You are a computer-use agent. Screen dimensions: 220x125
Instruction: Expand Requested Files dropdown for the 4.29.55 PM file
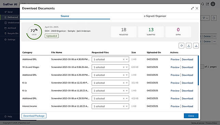click(x=127, y=99)
